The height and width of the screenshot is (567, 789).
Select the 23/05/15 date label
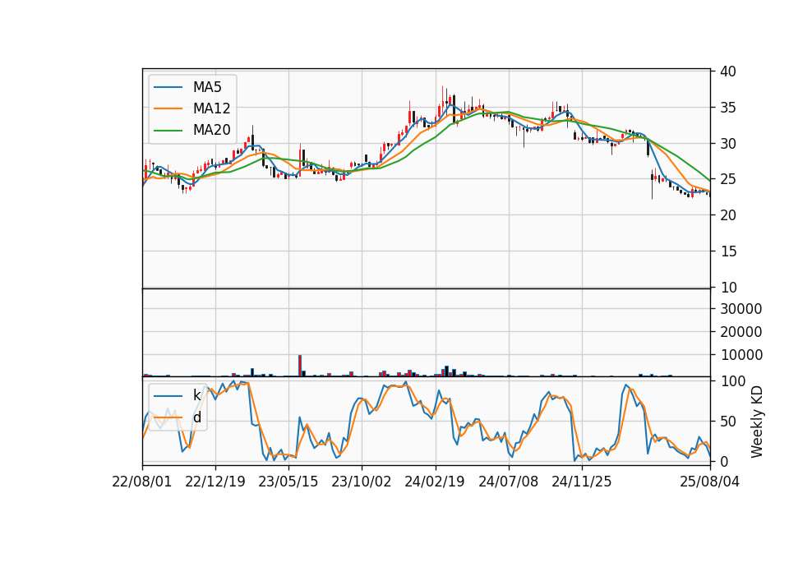pyautogui.click(x=288, y=482)
